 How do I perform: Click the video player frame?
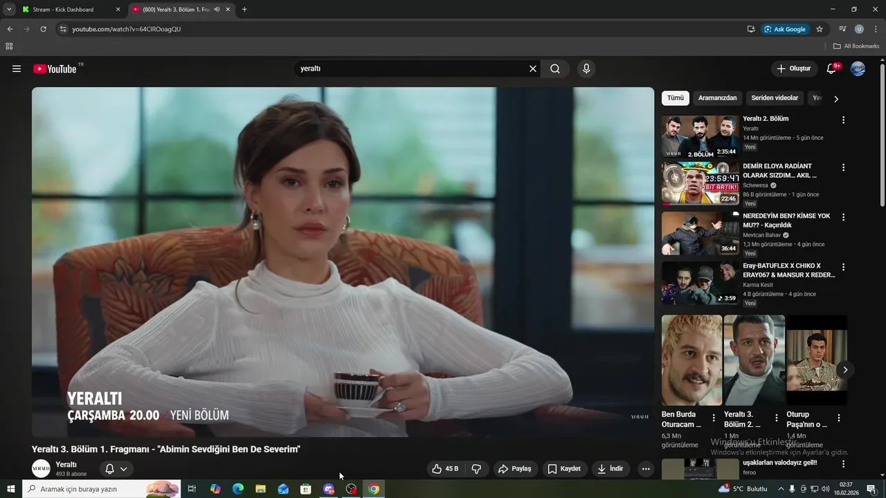[343, 261]
